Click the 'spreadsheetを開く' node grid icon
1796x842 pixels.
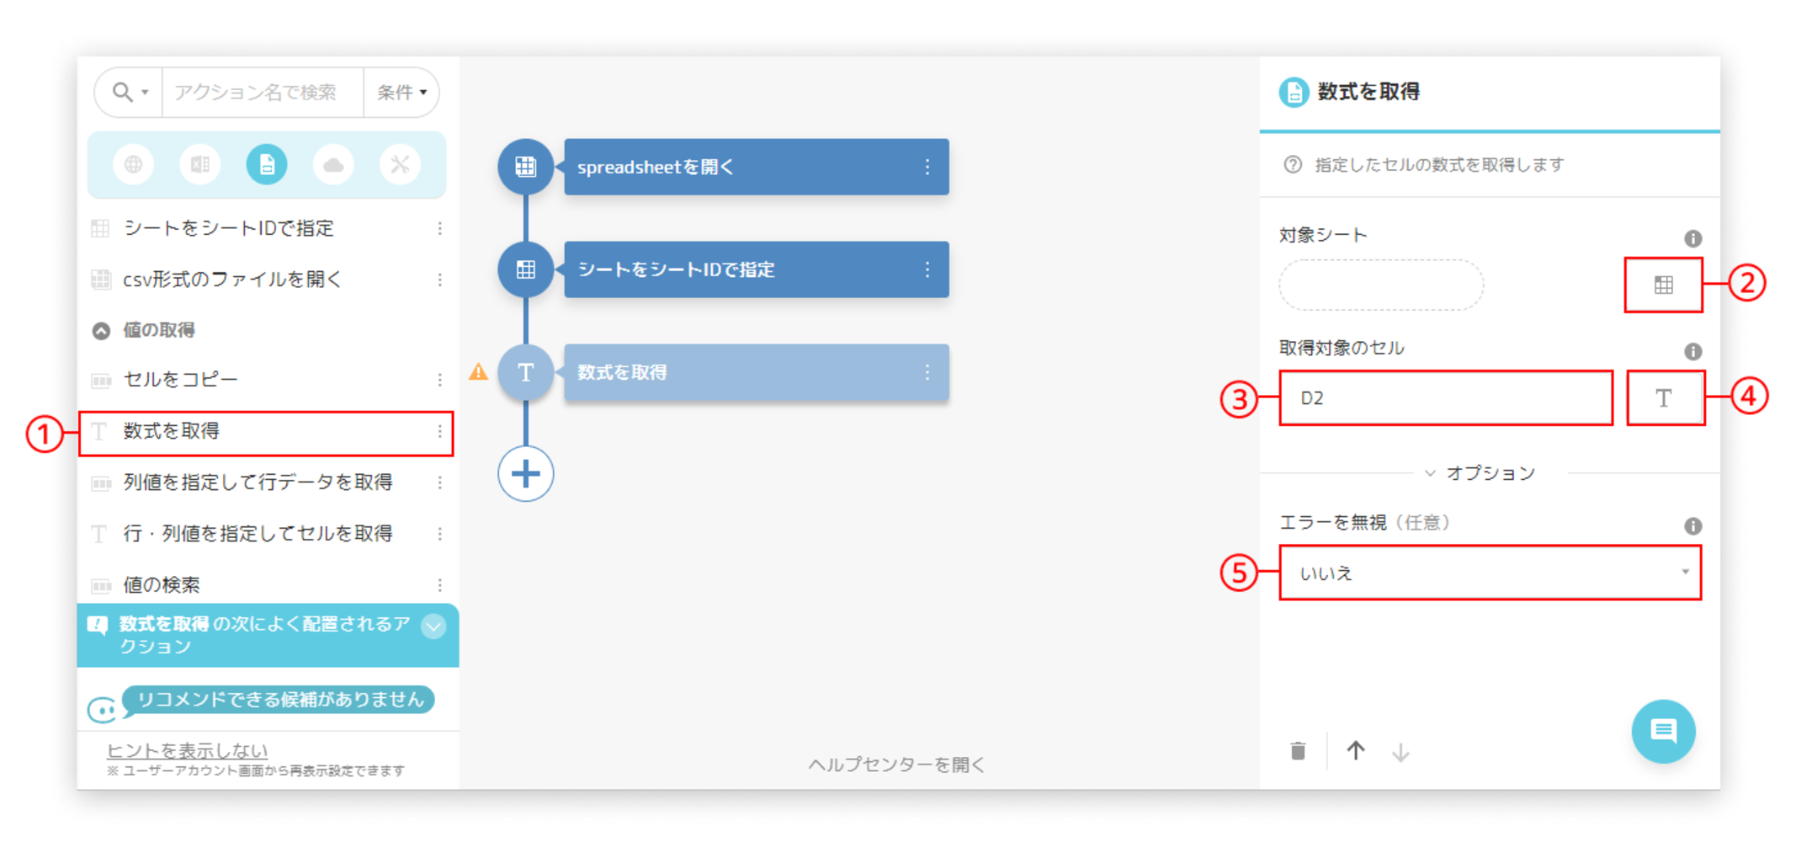[526, 167]
